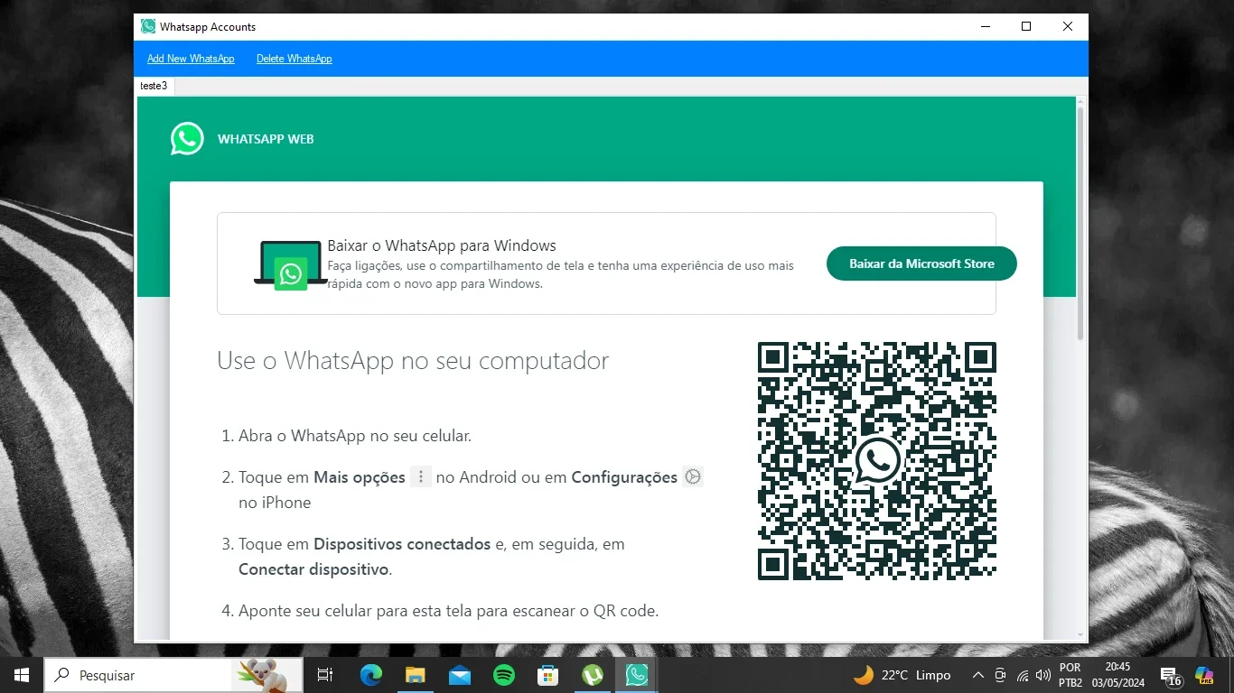1234x693 pixels.
Task: Click the WHATSAPP WEB header text
Action: [x=266, y=140]
